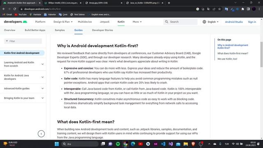Collapse the sidebar with round arrow button
Viewport: 263px width, 148px height.
pyautogui.click(x=41, y=134)
